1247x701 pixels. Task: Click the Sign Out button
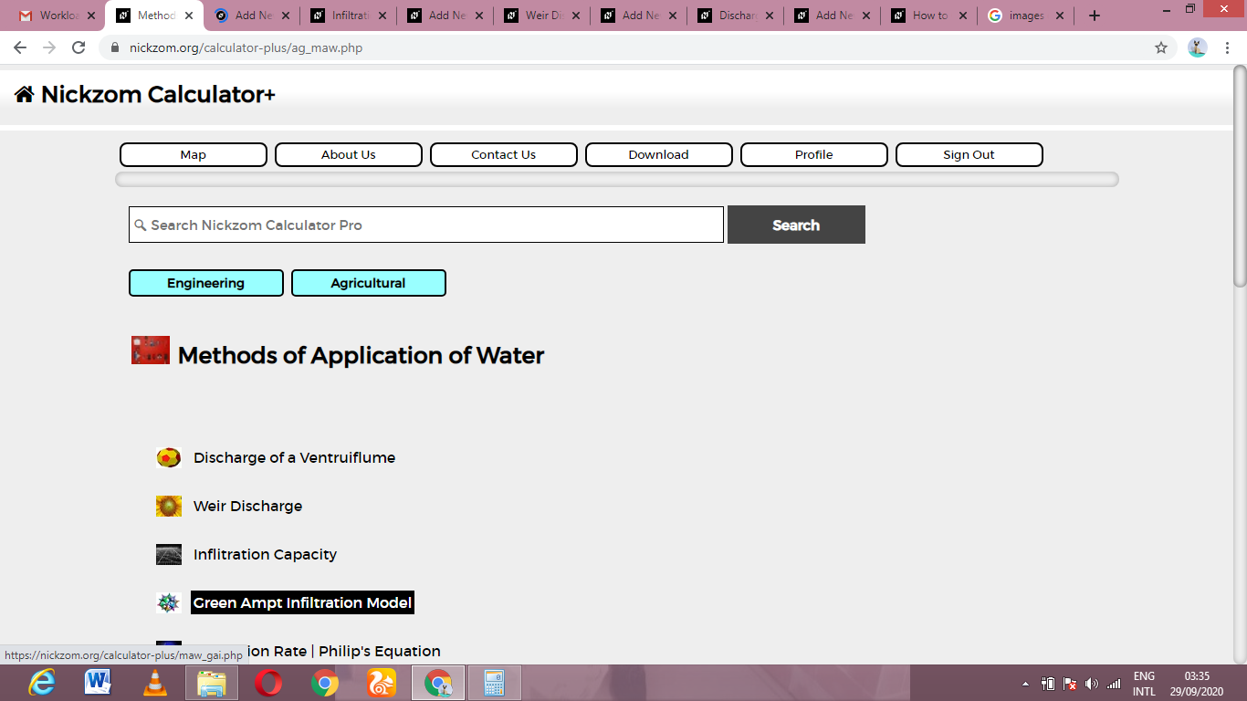[969, 154]
